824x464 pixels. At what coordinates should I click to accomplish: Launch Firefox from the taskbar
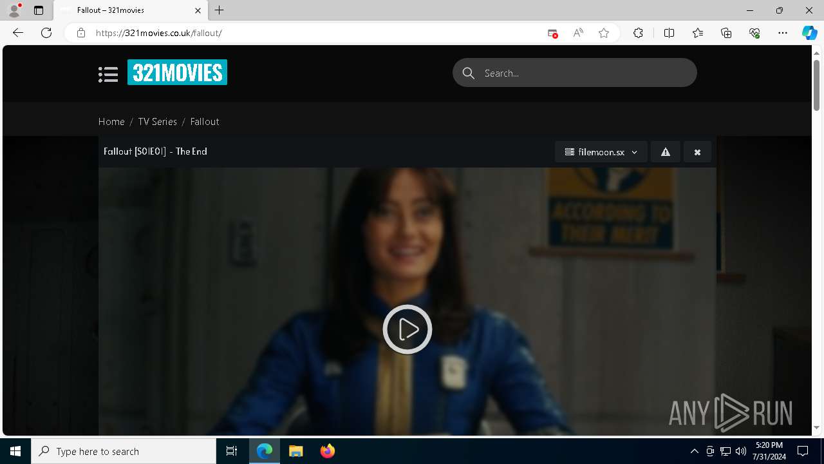[327, 451]
